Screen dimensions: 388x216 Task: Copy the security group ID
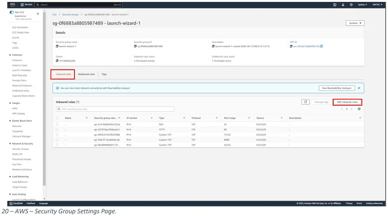coord(135,46)
